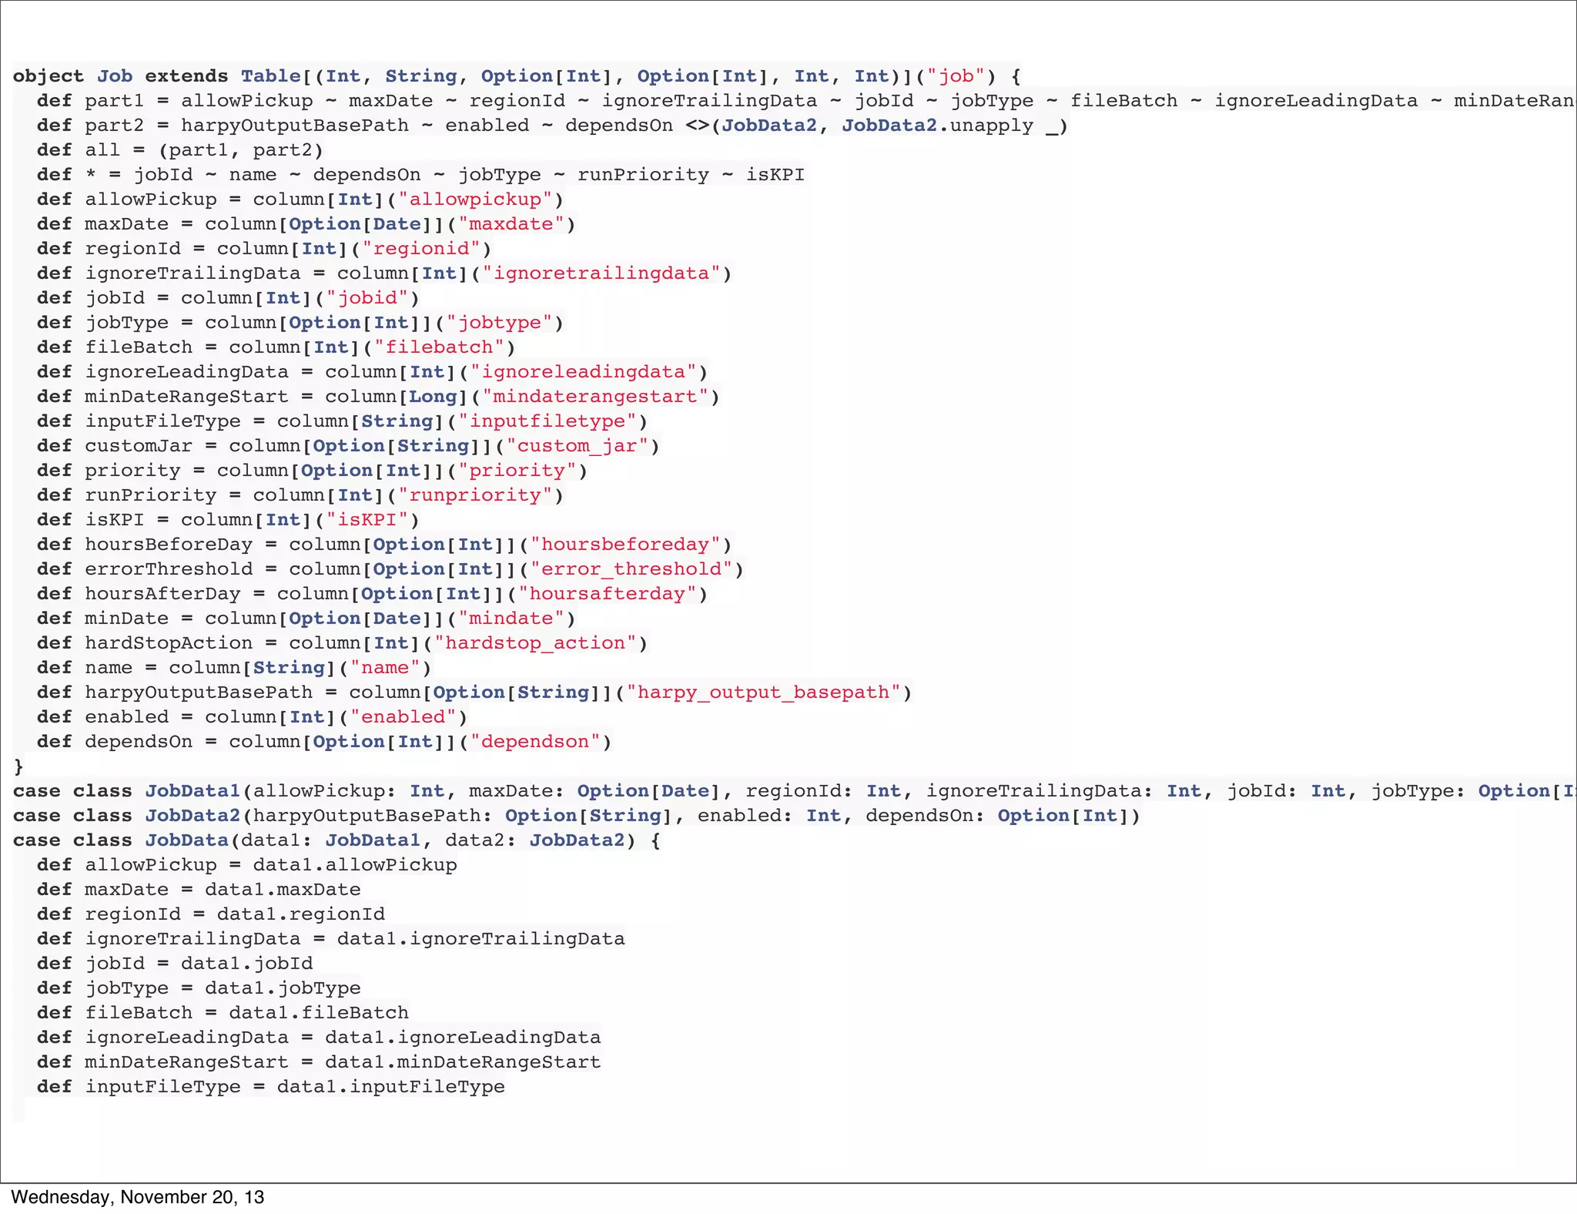
Task: Click the "def part2 = harpyOutputBasePath" line
Action: click(552, 126)
